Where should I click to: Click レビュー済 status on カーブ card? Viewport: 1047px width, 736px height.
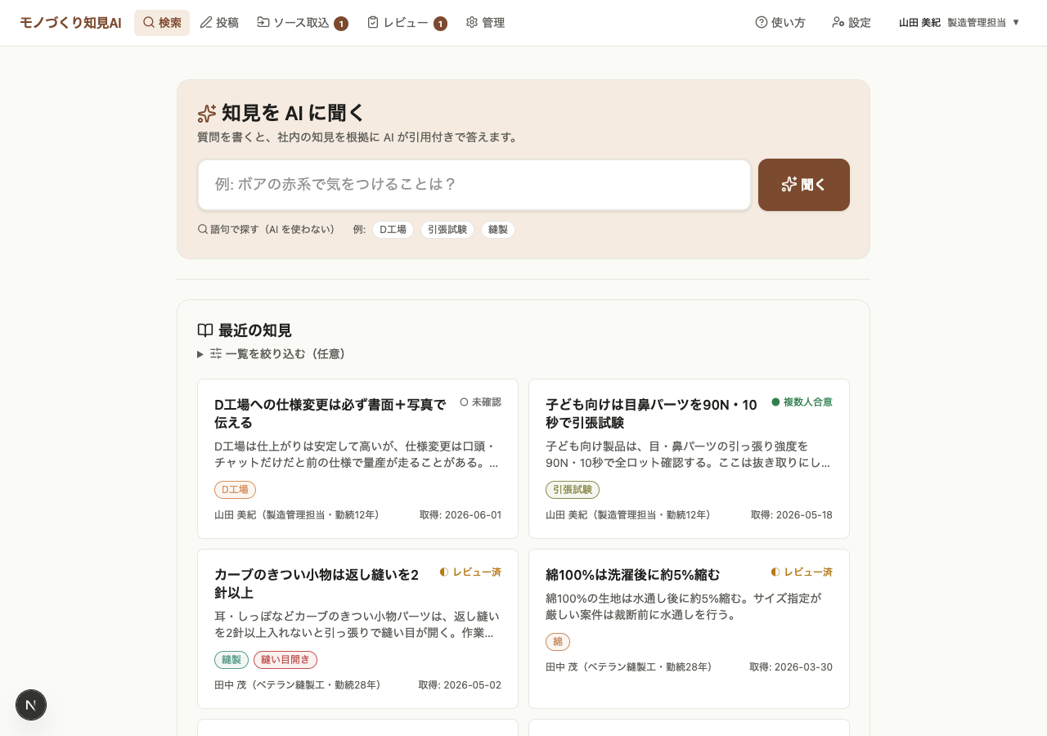tap(470, 572)
